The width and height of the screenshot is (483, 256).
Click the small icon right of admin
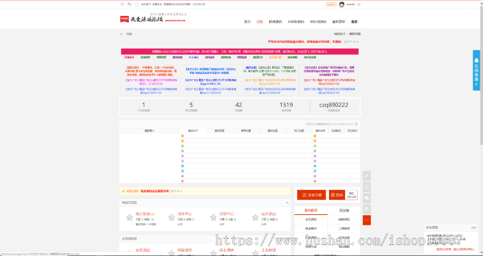(x=359, y=5)
